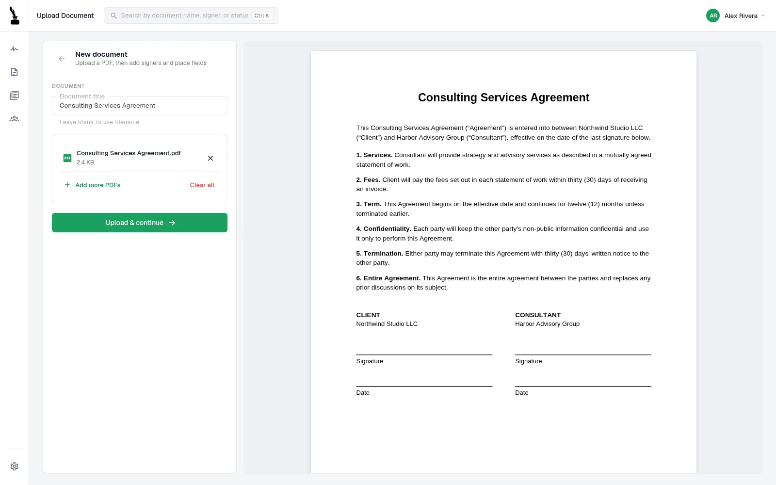The height and width of the screenshot is (485, 776).
Task: Click 'CONSULTANT' label in the preview
Action: [538, 315]
